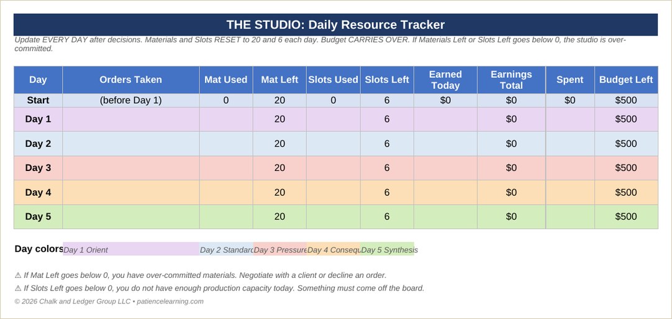Viewport: 672px width, 319px height.
Task: Click the 'Day 5' row label
Action: coord(38,217)
